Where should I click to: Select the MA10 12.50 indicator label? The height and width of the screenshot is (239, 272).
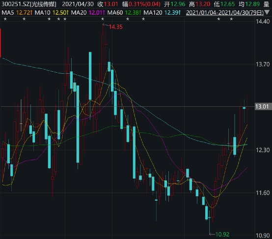click(x=52, y=12)
